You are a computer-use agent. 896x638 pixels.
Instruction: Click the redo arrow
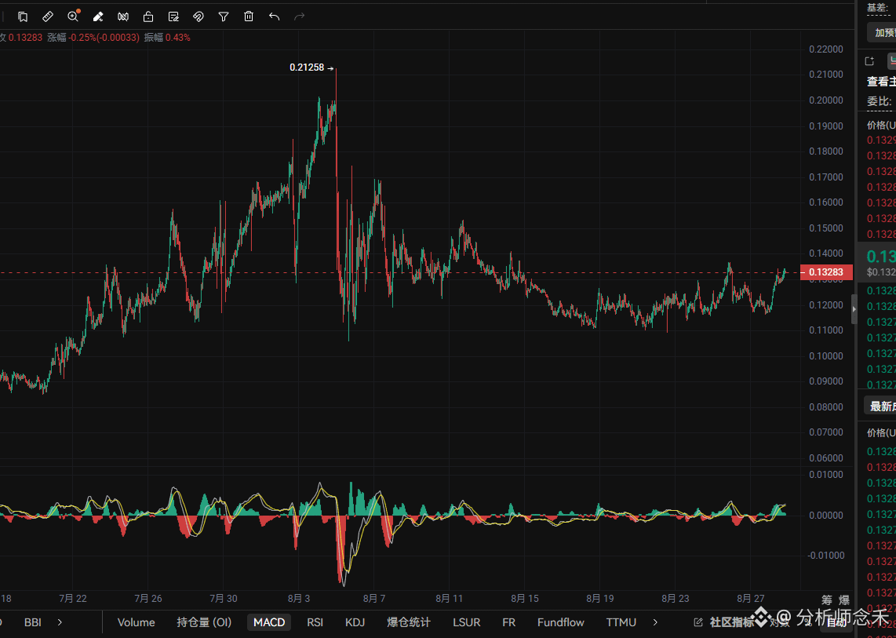(x=299, y=16)
